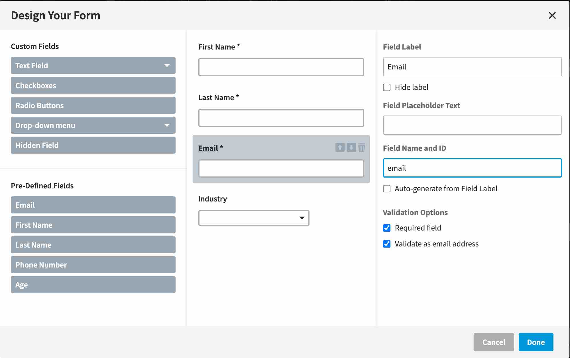Click the Done button
570x358 pixels.
536,342
